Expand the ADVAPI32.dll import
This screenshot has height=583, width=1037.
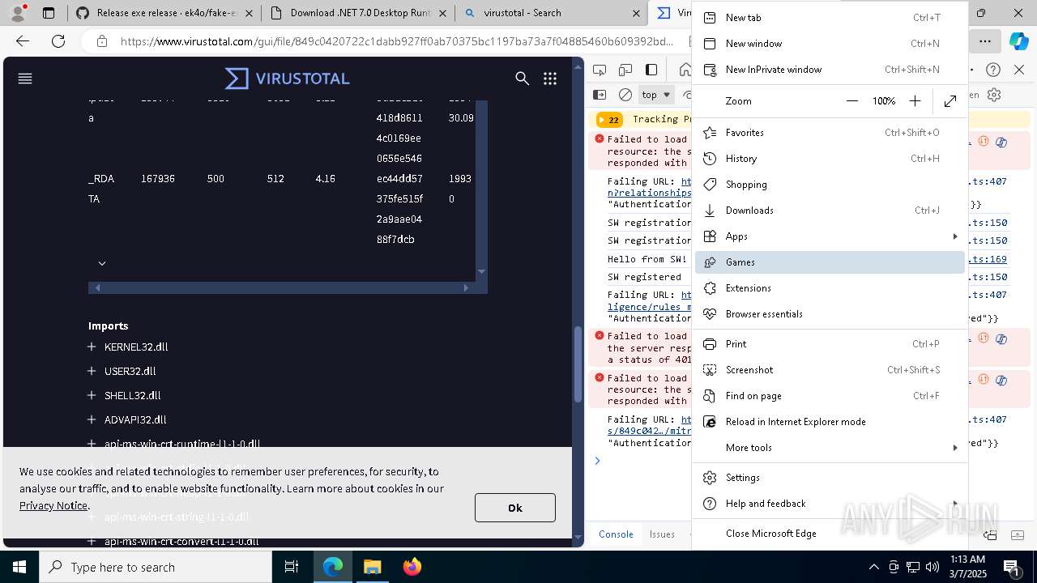pyautogui.click(x=92, y=419)
